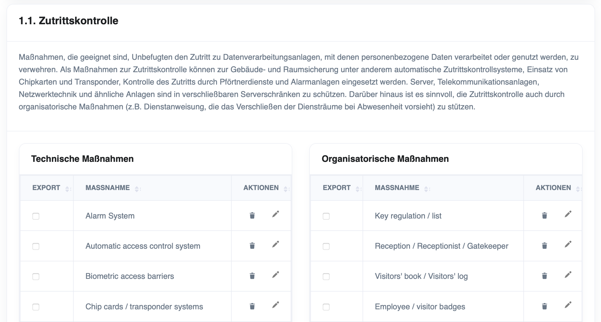Delete Biometric access barriers entry

[252, 276]
